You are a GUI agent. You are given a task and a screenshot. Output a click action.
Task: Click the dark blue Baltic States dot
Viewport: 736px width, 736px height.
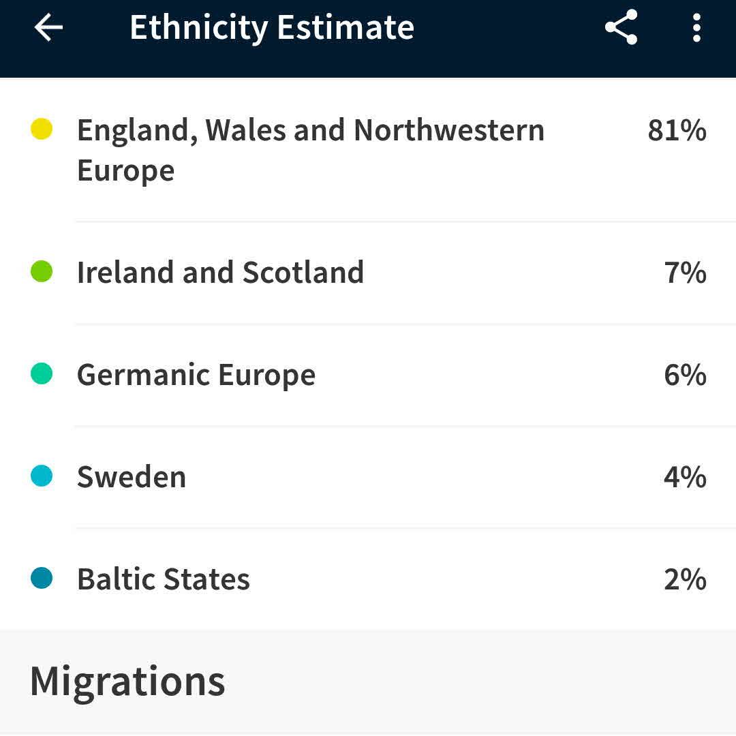pyautogui.click(x=42, y=579)
